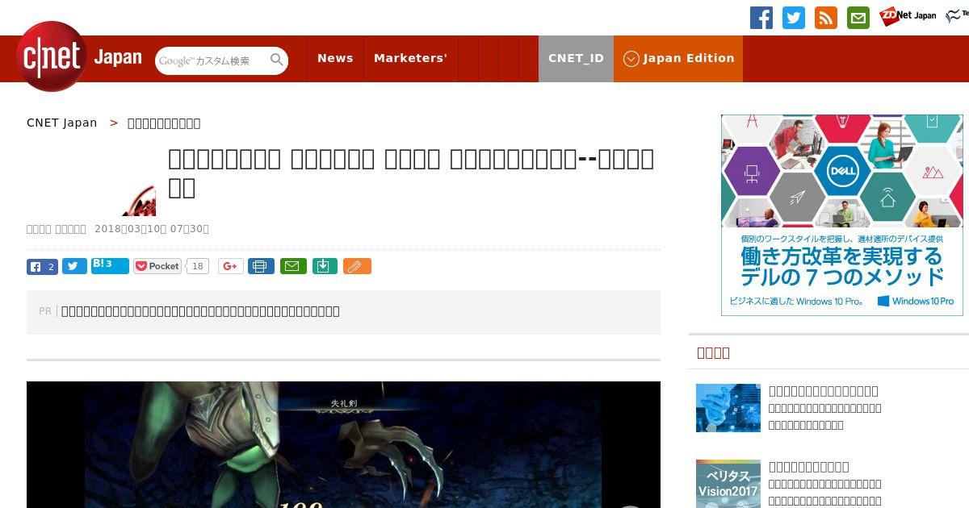Click the red sidebar section heading
The height and width of the screenshot is (508, 969).
pos(713,352)
